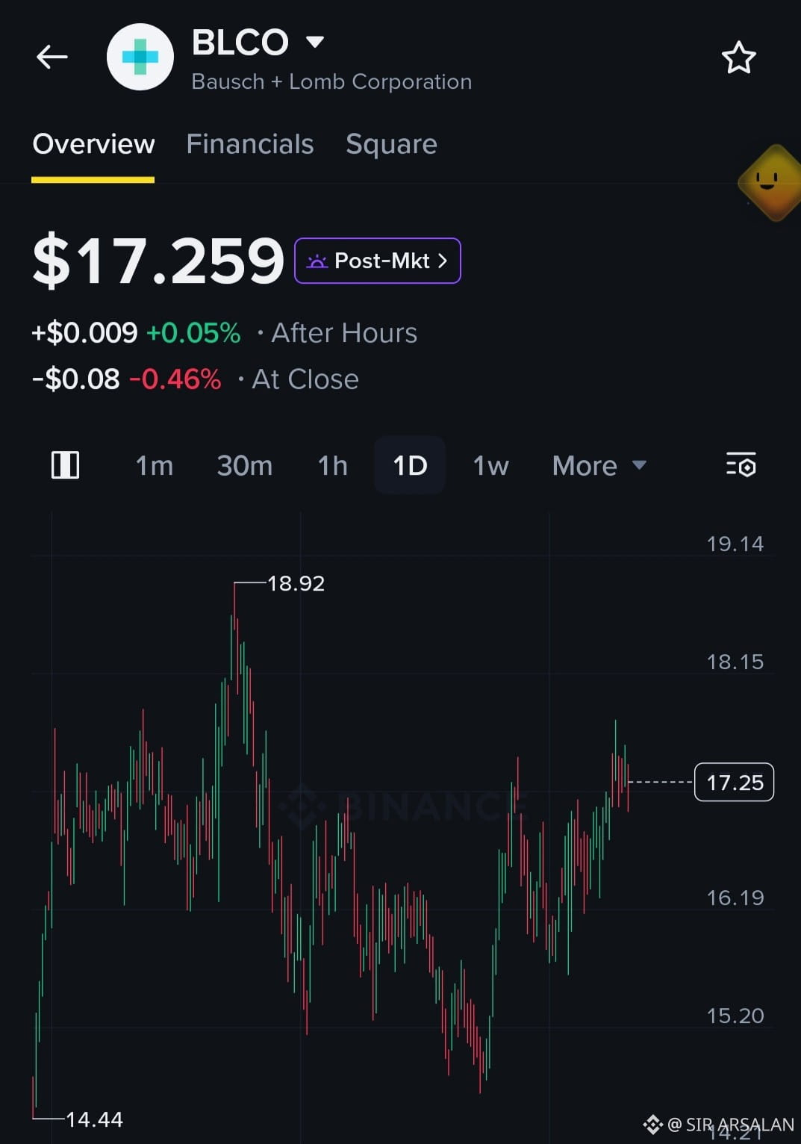This screenshot has width=801, height=1144.
Task: Open chart indicator settings icon
Action: coord(741,465)
